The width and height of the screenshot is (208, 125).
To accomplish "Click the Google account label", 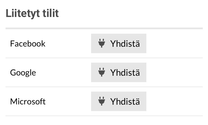I will click(23, 73).
